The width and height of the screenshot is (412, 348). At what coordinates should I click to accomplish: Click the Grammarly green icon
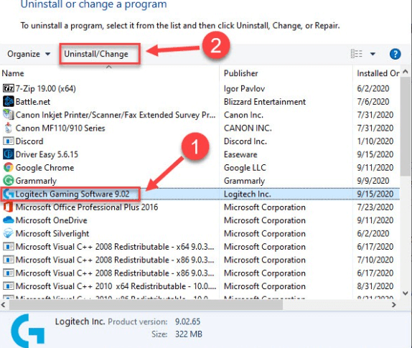(x=9, y=180)
